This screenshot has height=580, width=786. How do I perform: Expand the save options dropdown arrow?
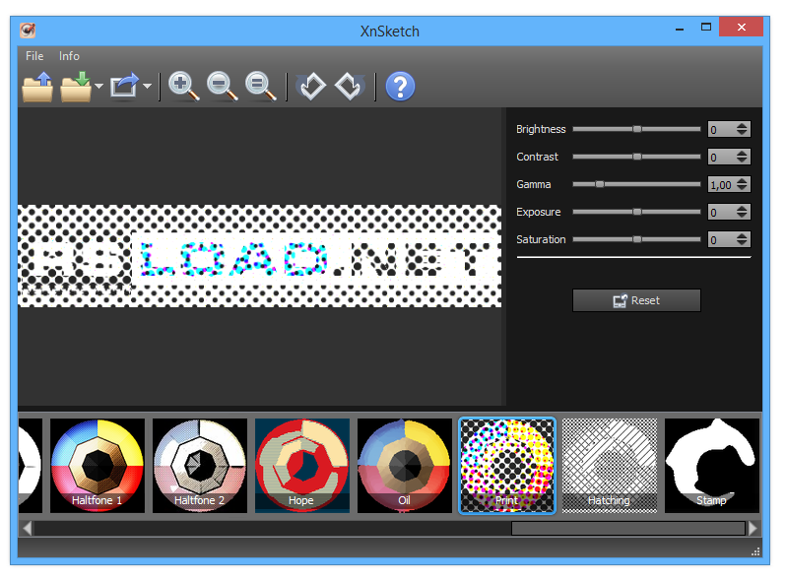point(98,87)
